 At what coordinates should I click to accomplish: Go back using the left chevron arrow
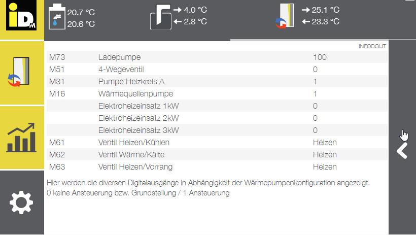[x=402, y=151]
